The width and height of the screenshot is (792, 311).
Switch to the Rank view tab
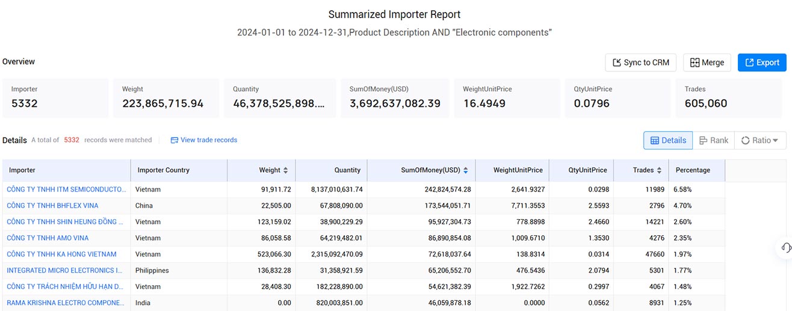(713, 140)
